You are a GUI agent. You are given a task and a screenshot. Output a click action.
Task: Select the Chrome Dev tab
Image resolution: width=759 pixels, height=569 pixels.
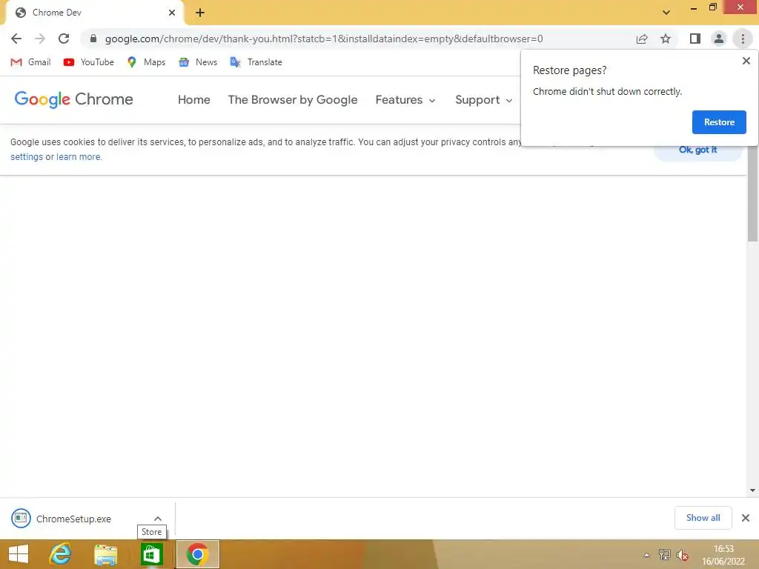click(95, 13)
